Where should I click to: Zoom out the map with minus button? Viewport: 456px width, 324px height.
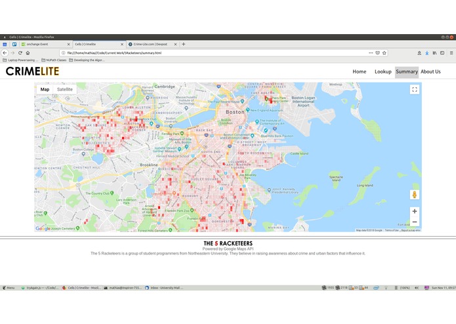[x=415, y=222]
